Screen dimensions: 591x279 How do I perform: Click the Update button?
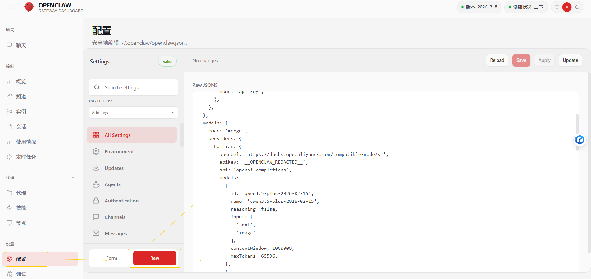(x=570, y=60)
